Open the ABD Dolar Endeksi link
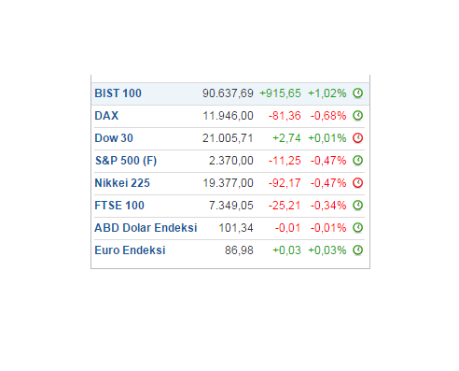This screenshot has width=459, height=371. (146, 228)
